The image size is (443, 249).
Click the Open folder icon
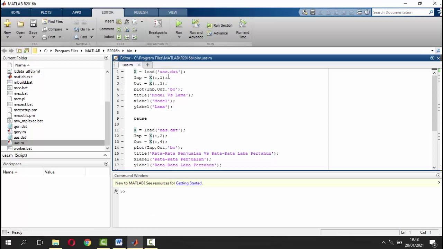[x=20, y=24]
